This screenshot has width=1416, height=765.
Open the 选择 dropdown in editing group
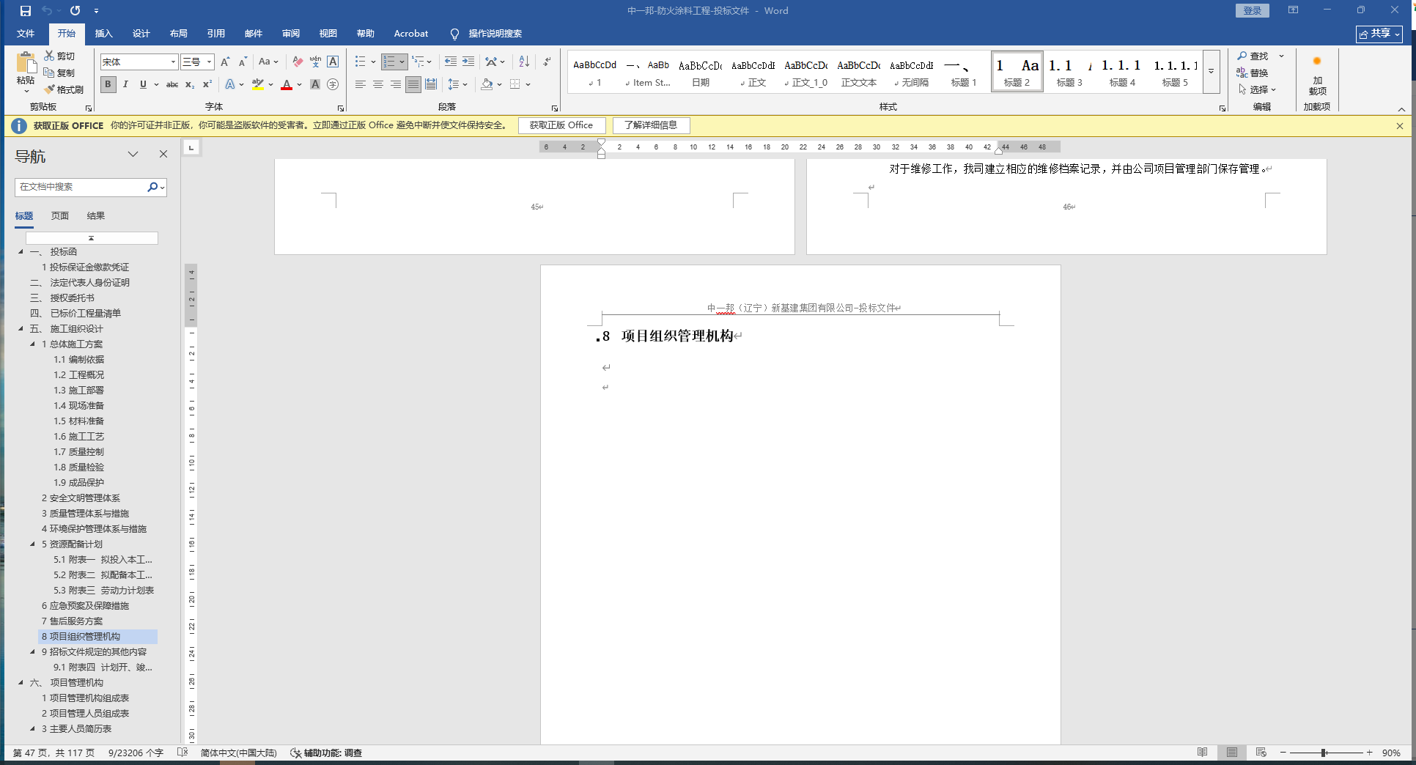click(x=1258, y=89)
